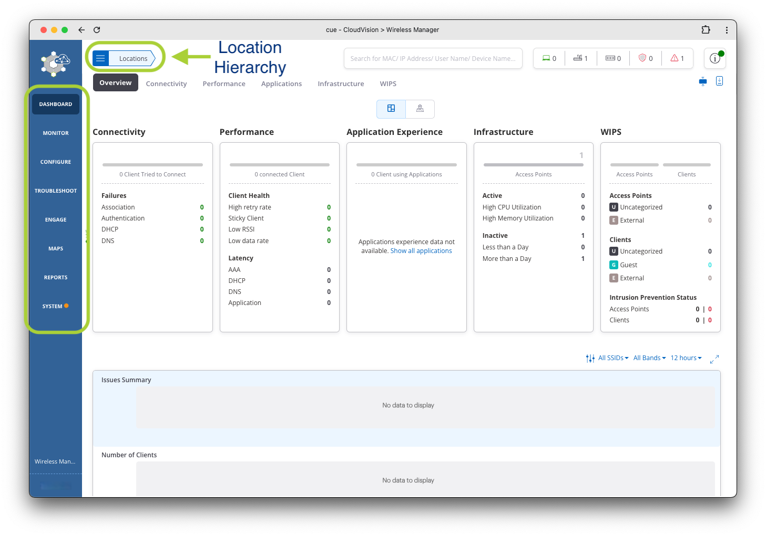Switch to dashboard grid view toggle

pyautogui.click(x=391, y=109)
